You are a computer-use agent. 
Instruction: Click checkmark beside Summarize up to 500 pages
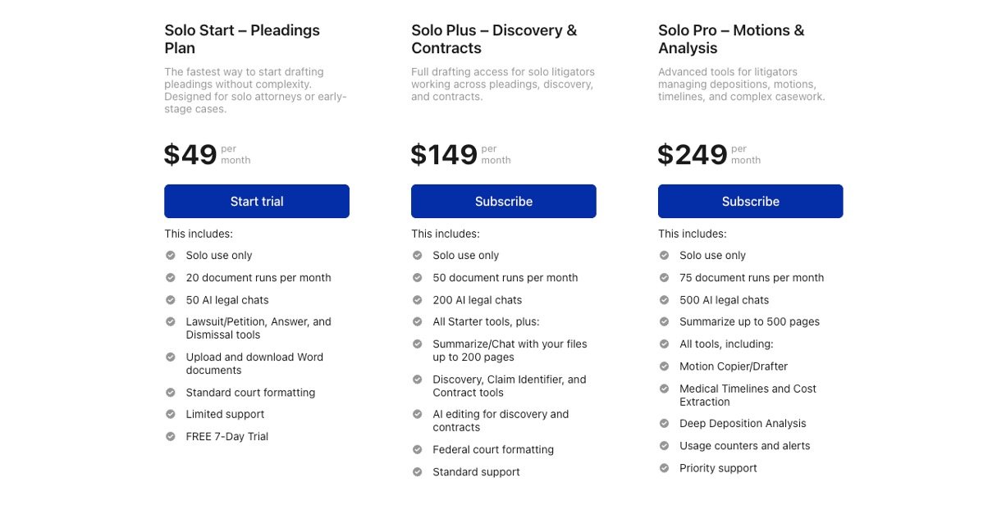[x=664, y=321]
